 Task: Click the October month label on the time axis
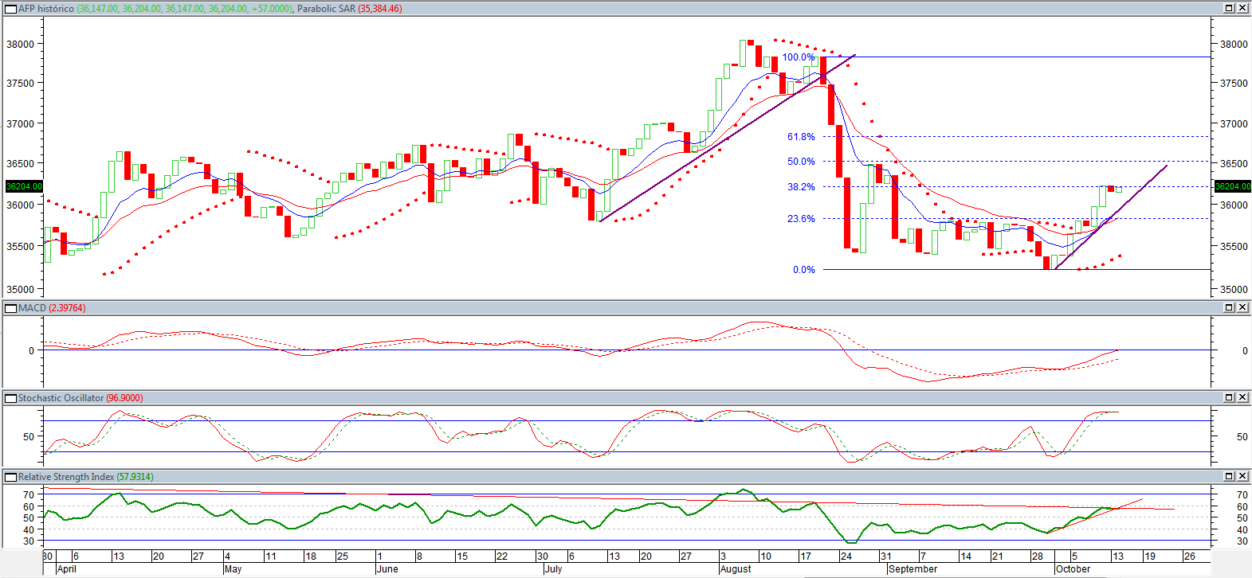point(1073,569)
